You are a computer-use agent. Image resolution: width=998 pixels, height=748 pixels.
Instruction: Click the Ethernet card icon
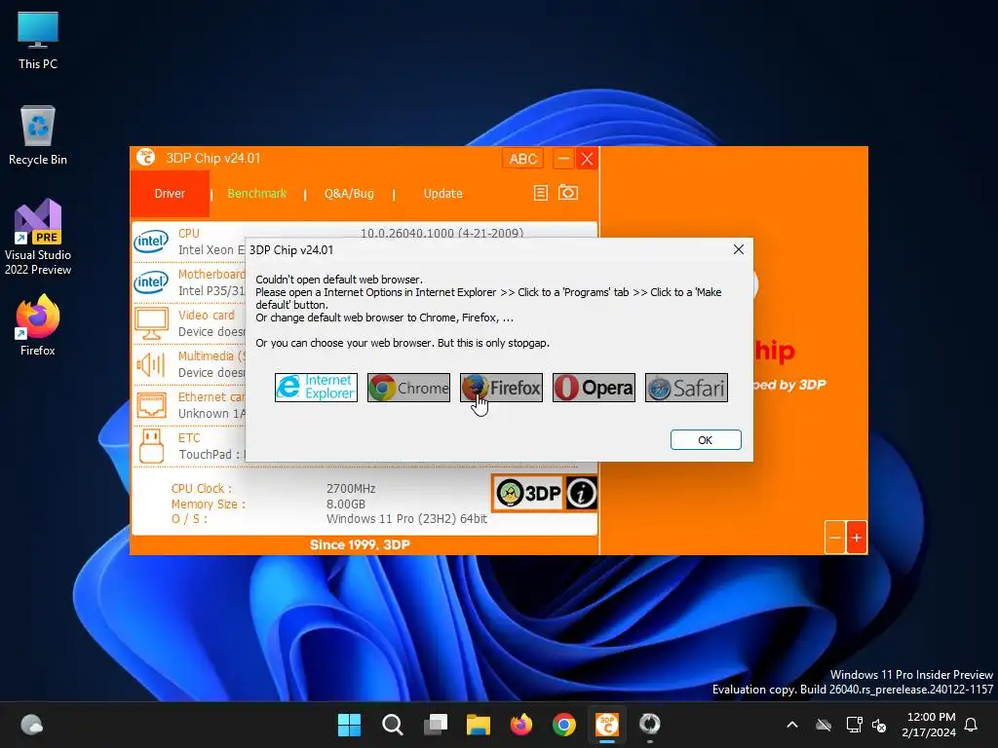click(x=151, y=404)
